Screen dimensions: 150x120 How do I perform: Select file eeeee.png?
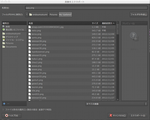72,69
